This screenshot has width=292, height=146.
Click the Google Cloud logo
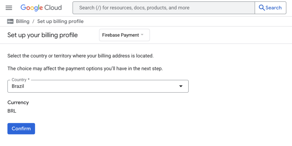41,8
